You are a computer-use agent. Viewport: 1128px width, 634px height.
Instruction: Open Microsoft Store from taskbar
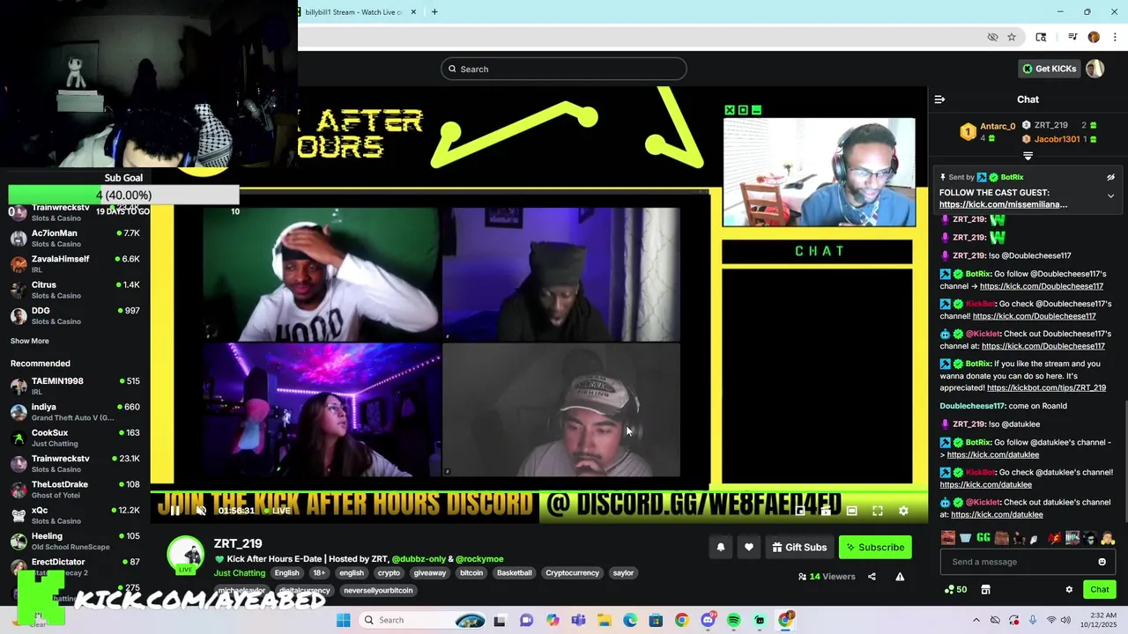point(656,620)
